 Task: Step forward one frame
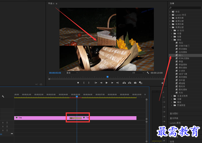(112, 83)
